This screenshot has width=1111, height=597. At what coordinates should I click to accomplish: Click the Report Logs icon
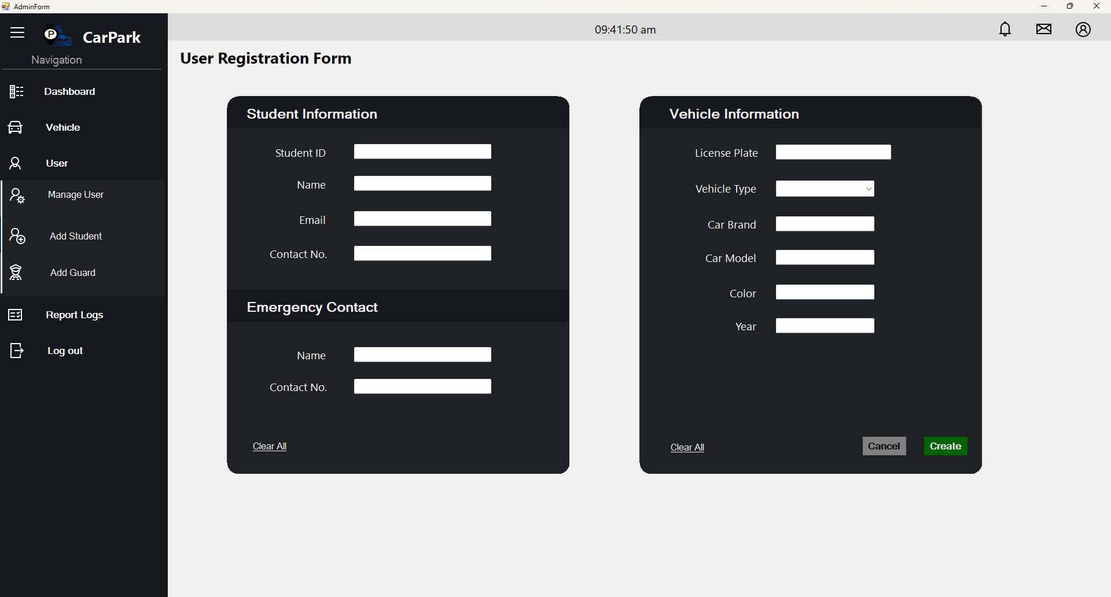pos(16,315)
